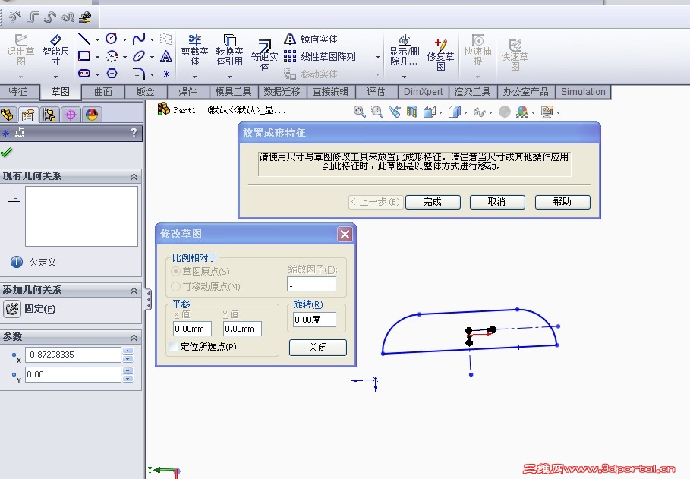The image size is (690, 479).
Task: Open Circle tool dropdown arrow
Action: tap(124, 39)
